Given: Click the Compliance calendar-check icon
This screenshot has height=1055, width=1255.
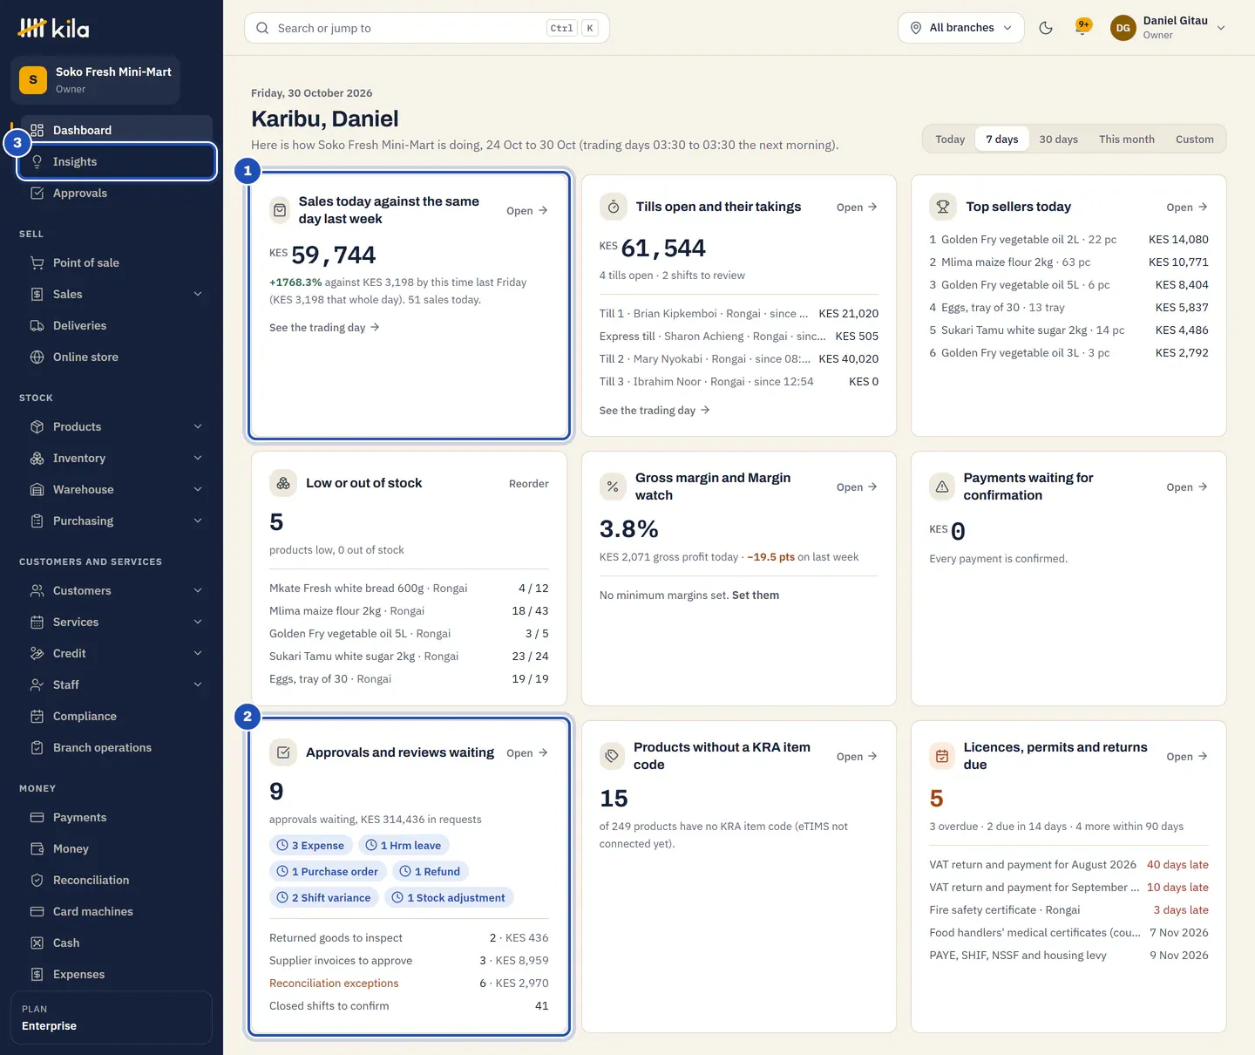Looking at the screenshot, I should [x=37, y=716].
